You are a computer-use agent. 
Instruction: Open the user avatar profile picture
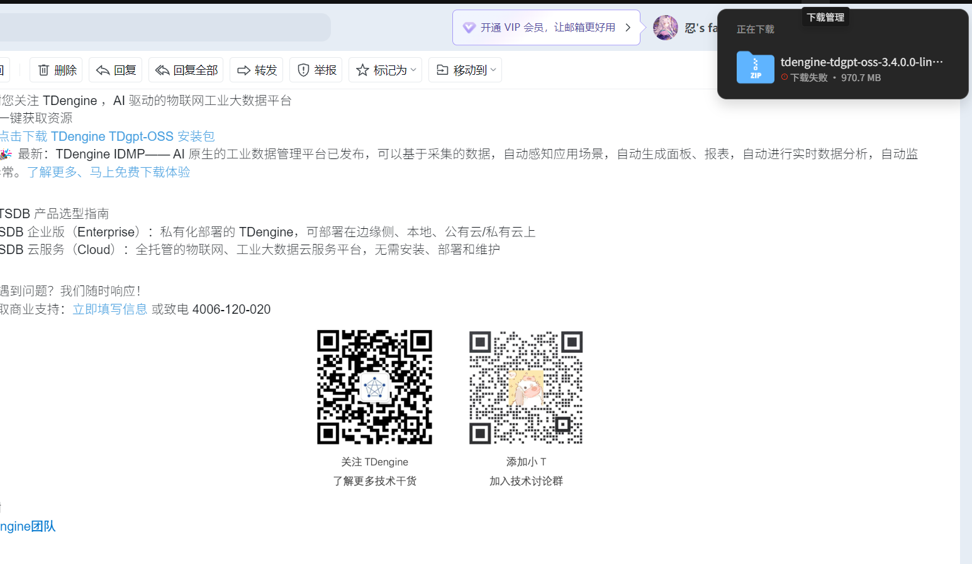tap(665, 28)
